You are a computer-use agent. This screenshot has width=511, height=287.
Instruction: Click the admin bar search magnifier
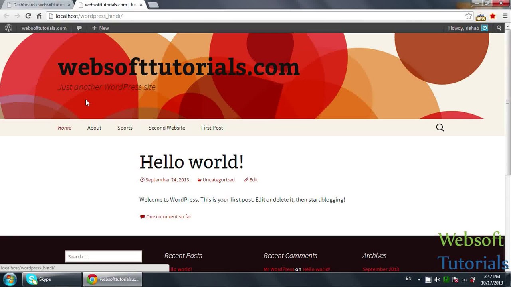(499, 28)
